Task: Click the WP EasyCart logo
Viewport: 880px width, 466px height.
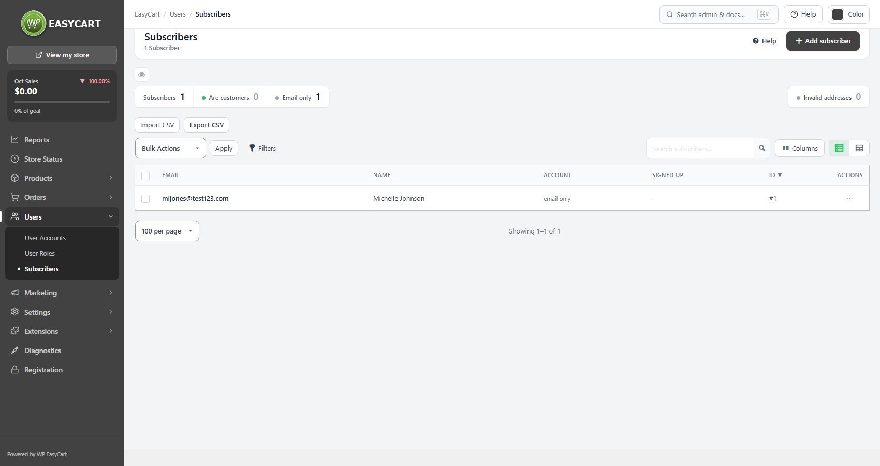Action: tap(61, 23)
